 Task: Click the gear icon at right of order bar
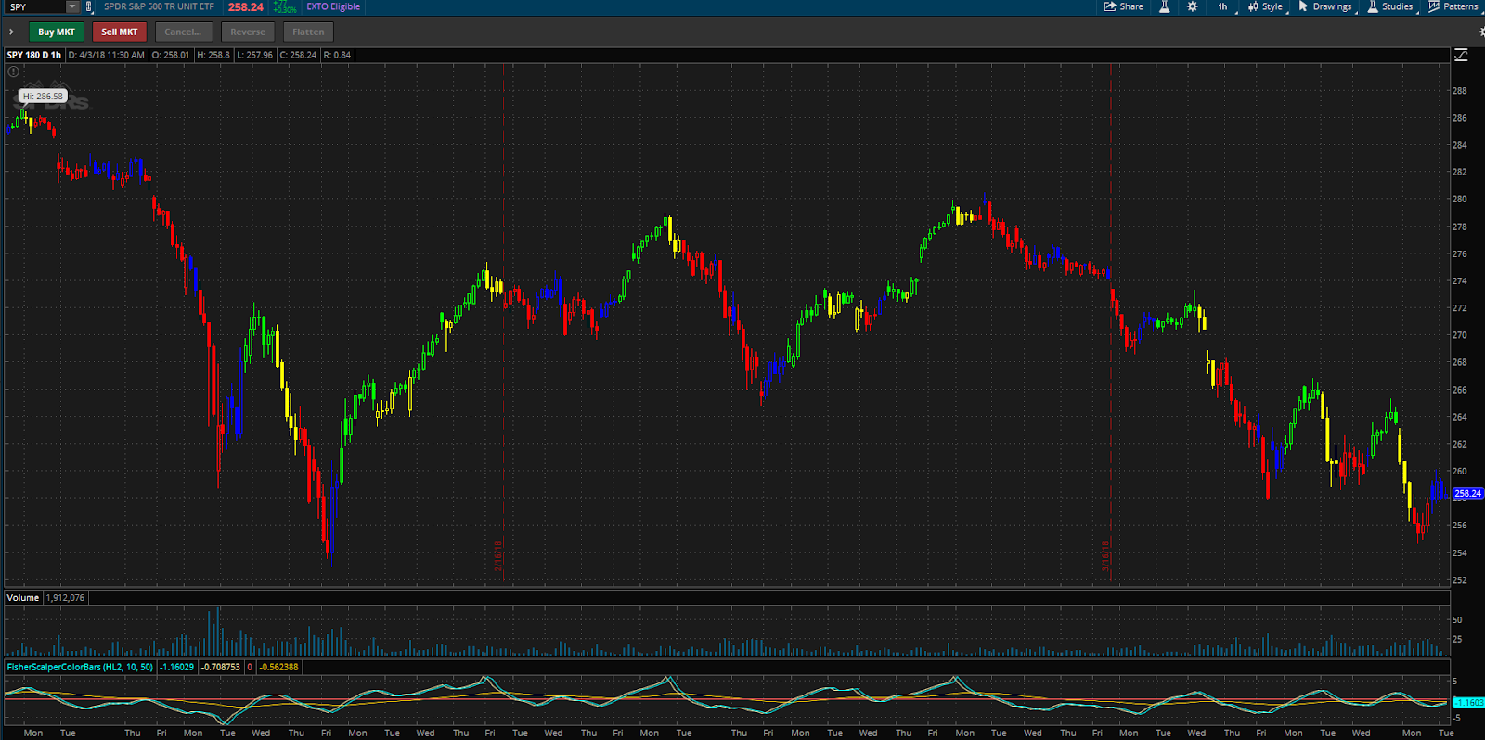point(1481,32)
